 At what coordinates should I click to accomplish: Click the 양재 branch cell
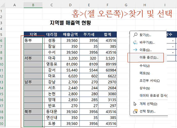coord(52,100)
